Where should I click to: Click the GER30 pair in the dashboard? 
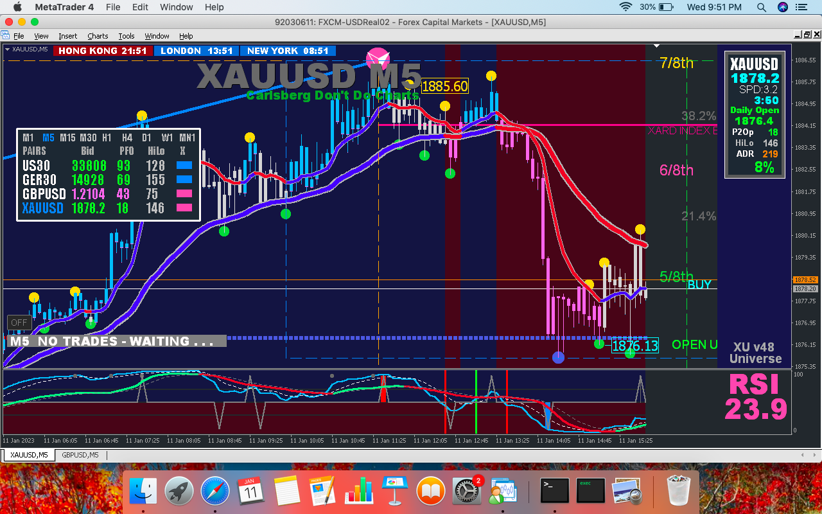40,179
